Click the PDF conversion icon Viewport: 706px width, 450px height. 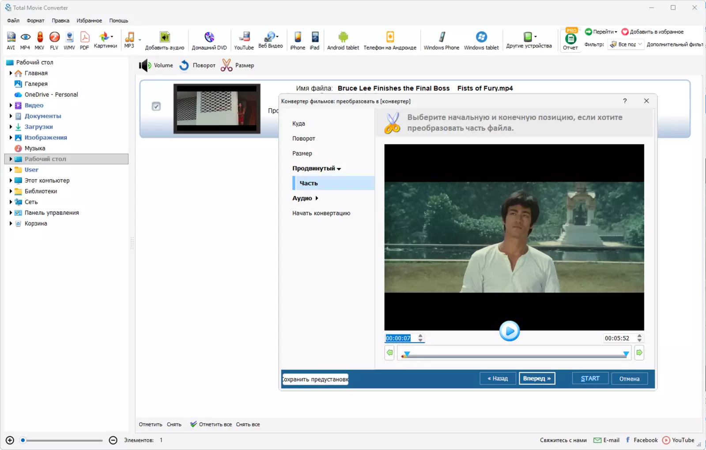84,41
